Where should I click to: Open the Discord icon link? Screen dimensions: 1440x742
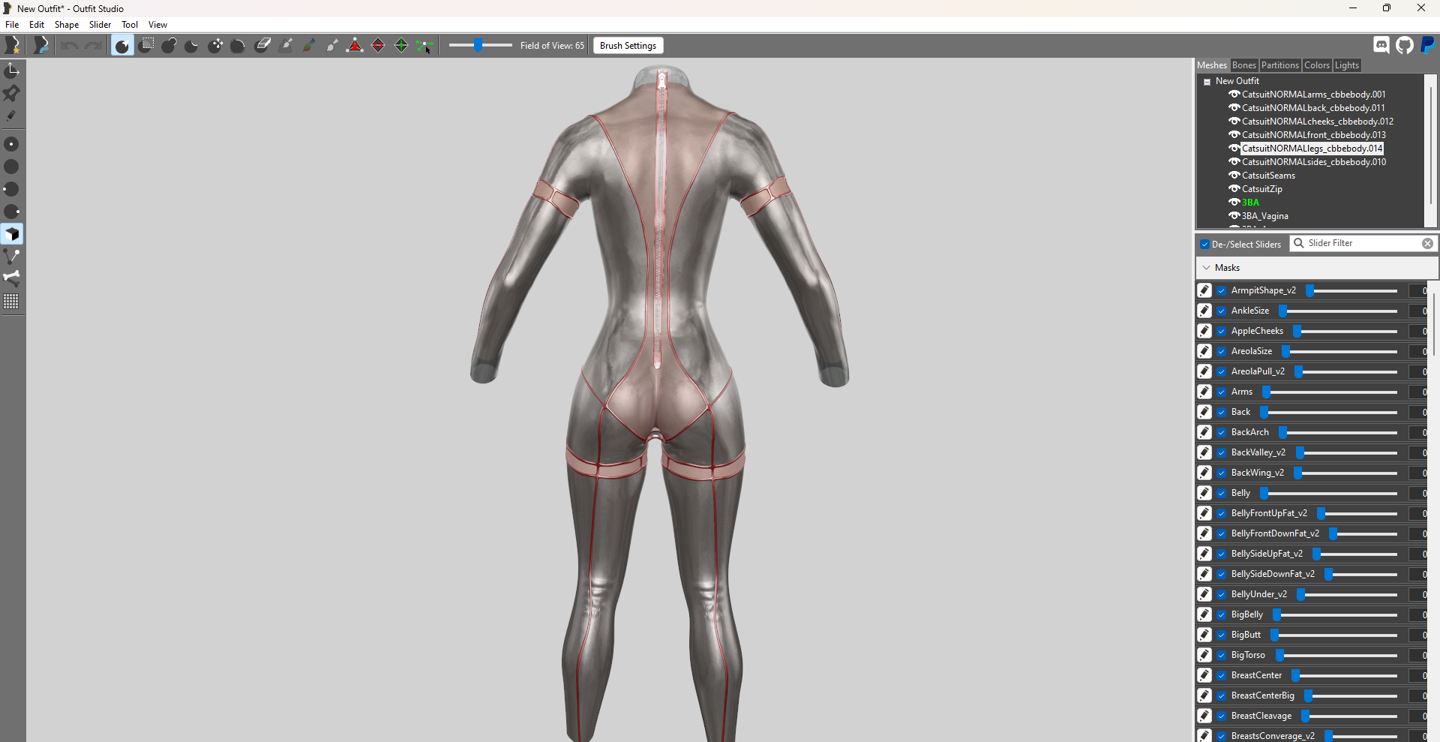[x=1381, y=45]
